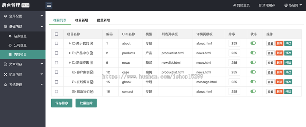Click the folder icon of 产品中心
This screenshot has width=306, height=127.
[74, 53]
